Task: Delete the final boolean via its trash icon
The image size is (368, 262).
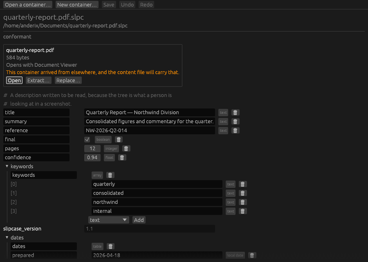Action: 119,140
